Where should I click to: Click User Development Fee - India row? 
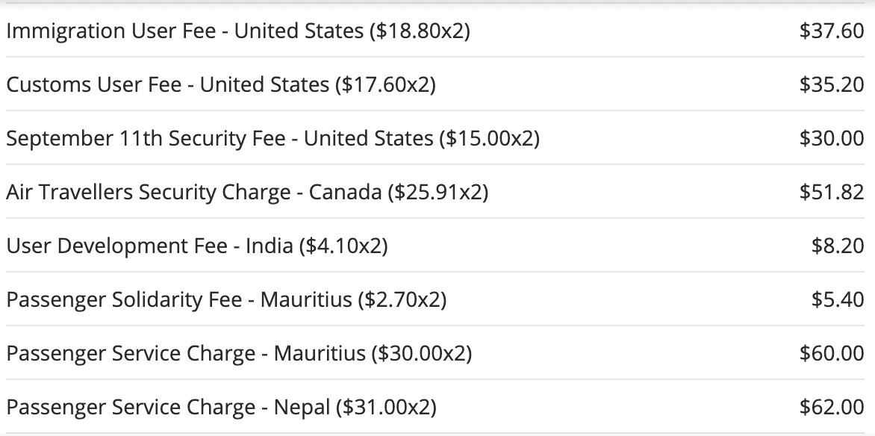pos(196,246)
